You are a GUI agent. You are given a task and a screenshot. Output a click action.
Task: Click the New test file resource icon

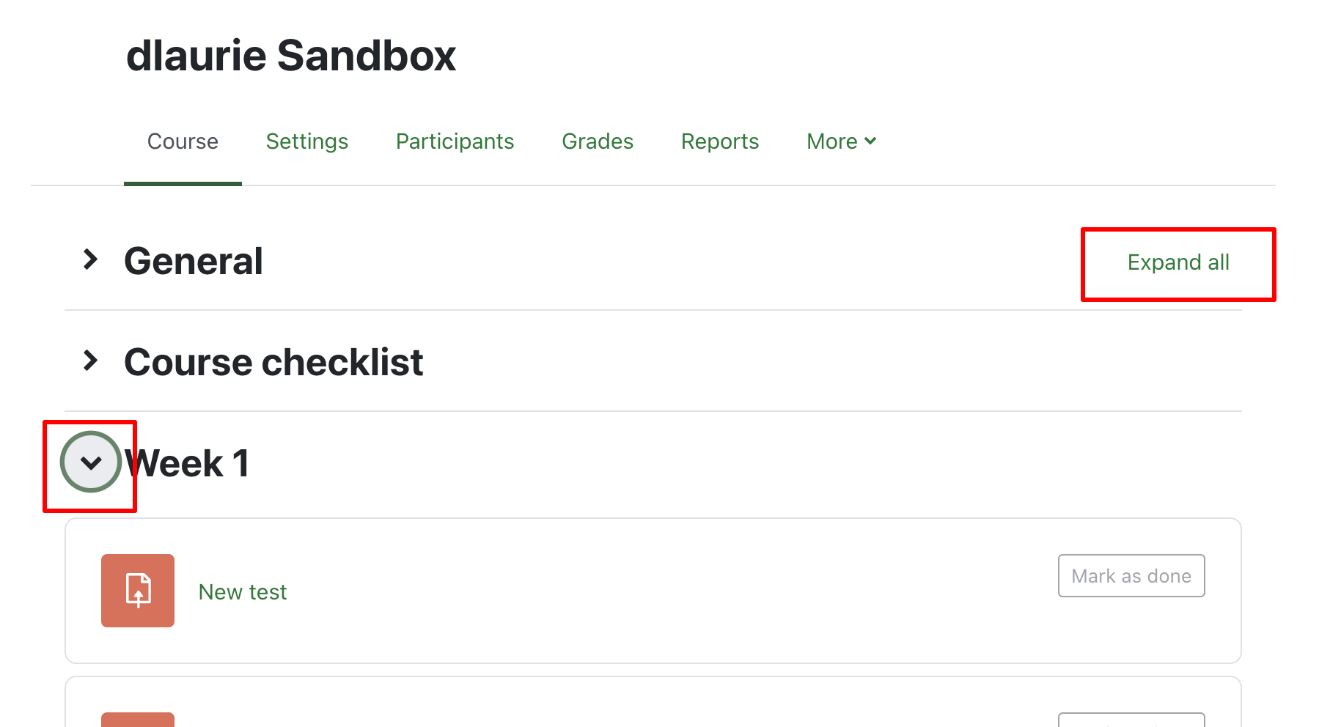138,591
